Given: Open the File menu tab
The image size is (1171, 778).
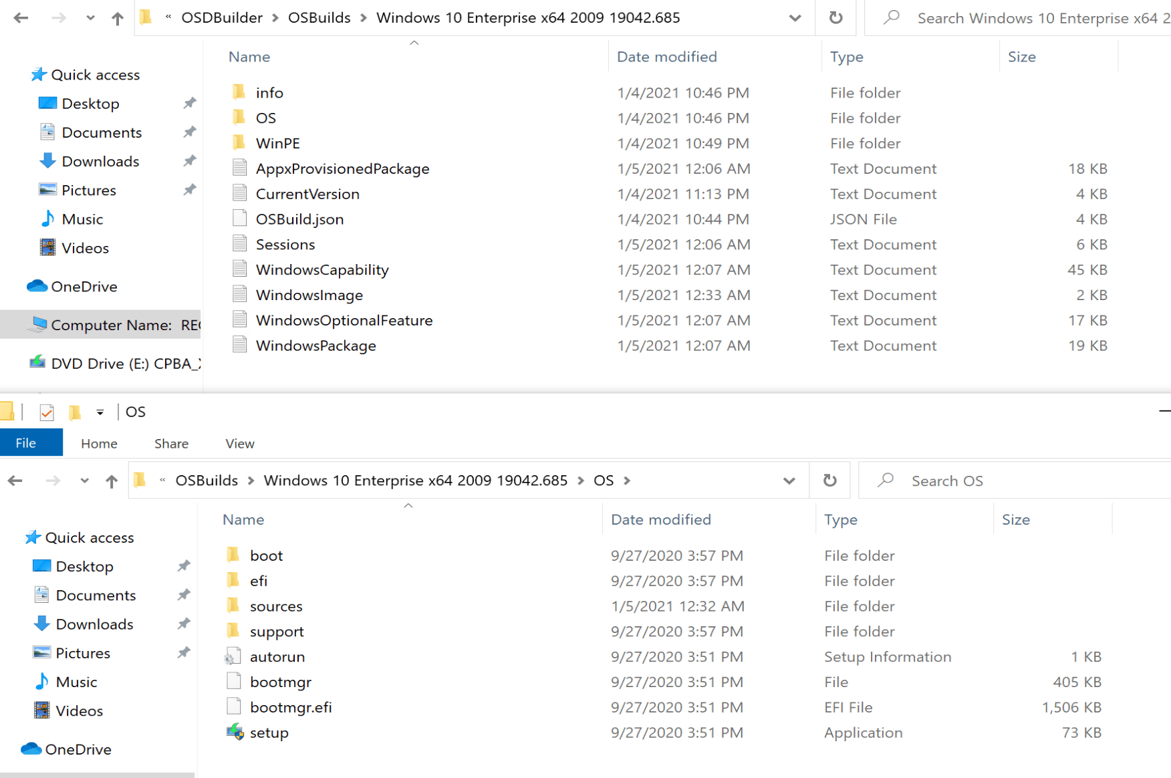Looking at the screenshot, I should [x=25, y=442].
